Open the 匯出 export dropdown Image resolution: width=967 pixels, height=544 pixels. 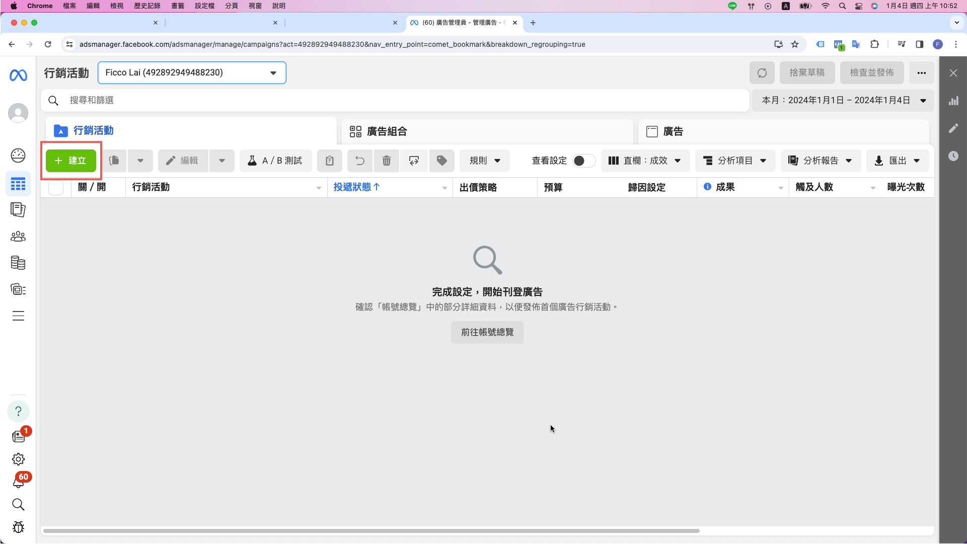click(x=898, y=161)
